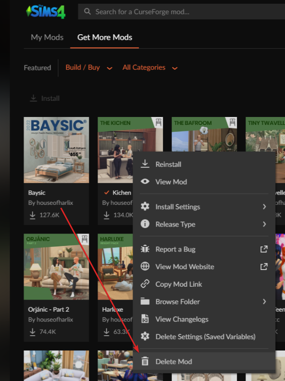The width and height of the screenshot is (285, 381).
Task: Open the Build / Buy category dropdown
Action: pyautogui.click(x=88, y=68)
